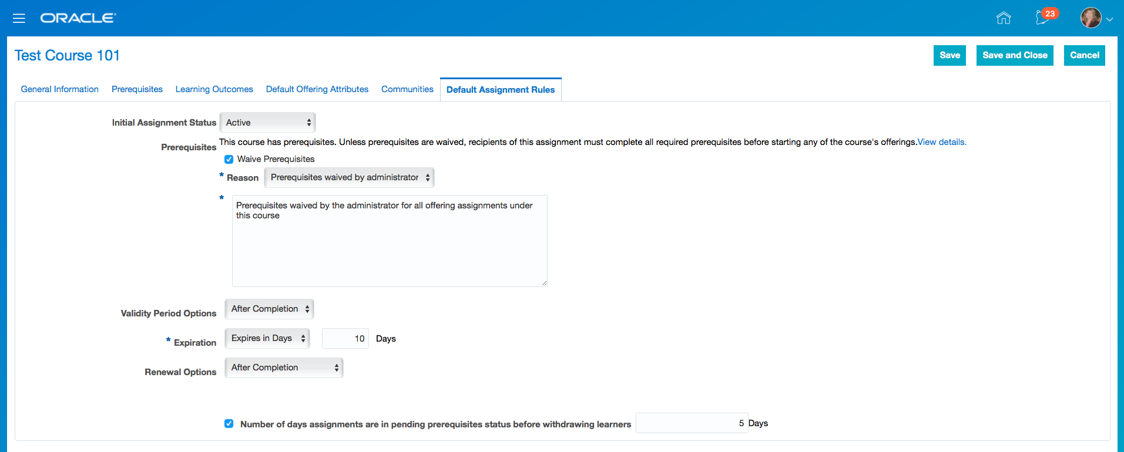This screenshot has width=1124, height=452.
Task: Switch to the General Information tab
Action: click(x=60, y=89)
